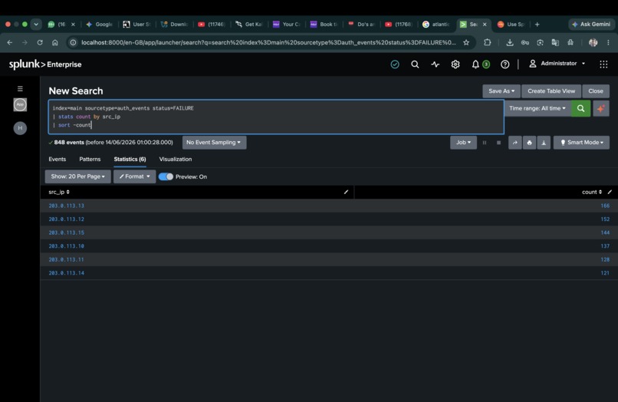Open notifications bell with badge
This screenshot has height=402, width=618.
click(x=481, y=64)
